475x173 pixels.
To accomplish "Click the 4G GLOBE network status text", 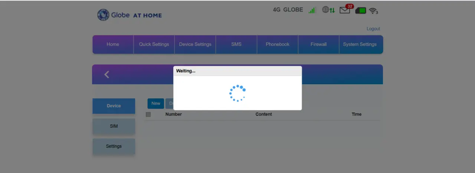I will coord(288,10).
